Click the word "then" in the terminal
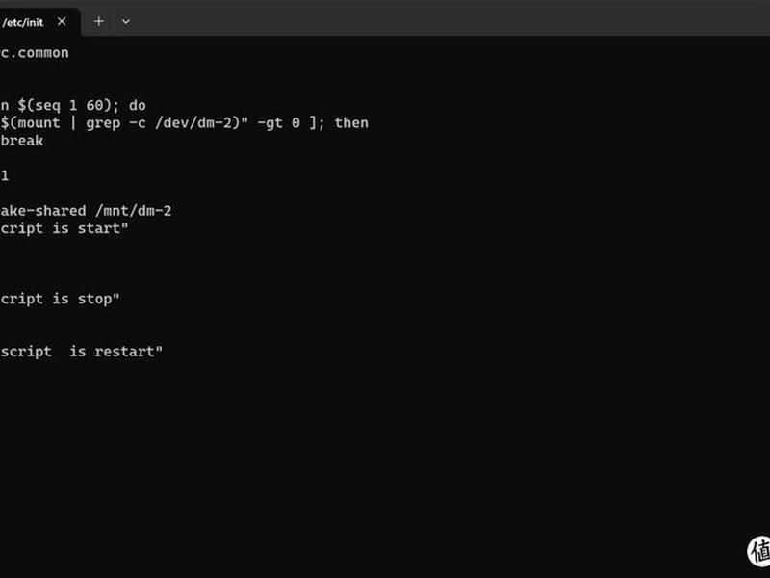This screenshot has height=578, width=770. (x=351, y=122)
